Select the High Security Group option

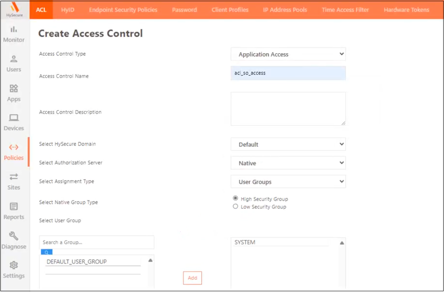(236, 199)
